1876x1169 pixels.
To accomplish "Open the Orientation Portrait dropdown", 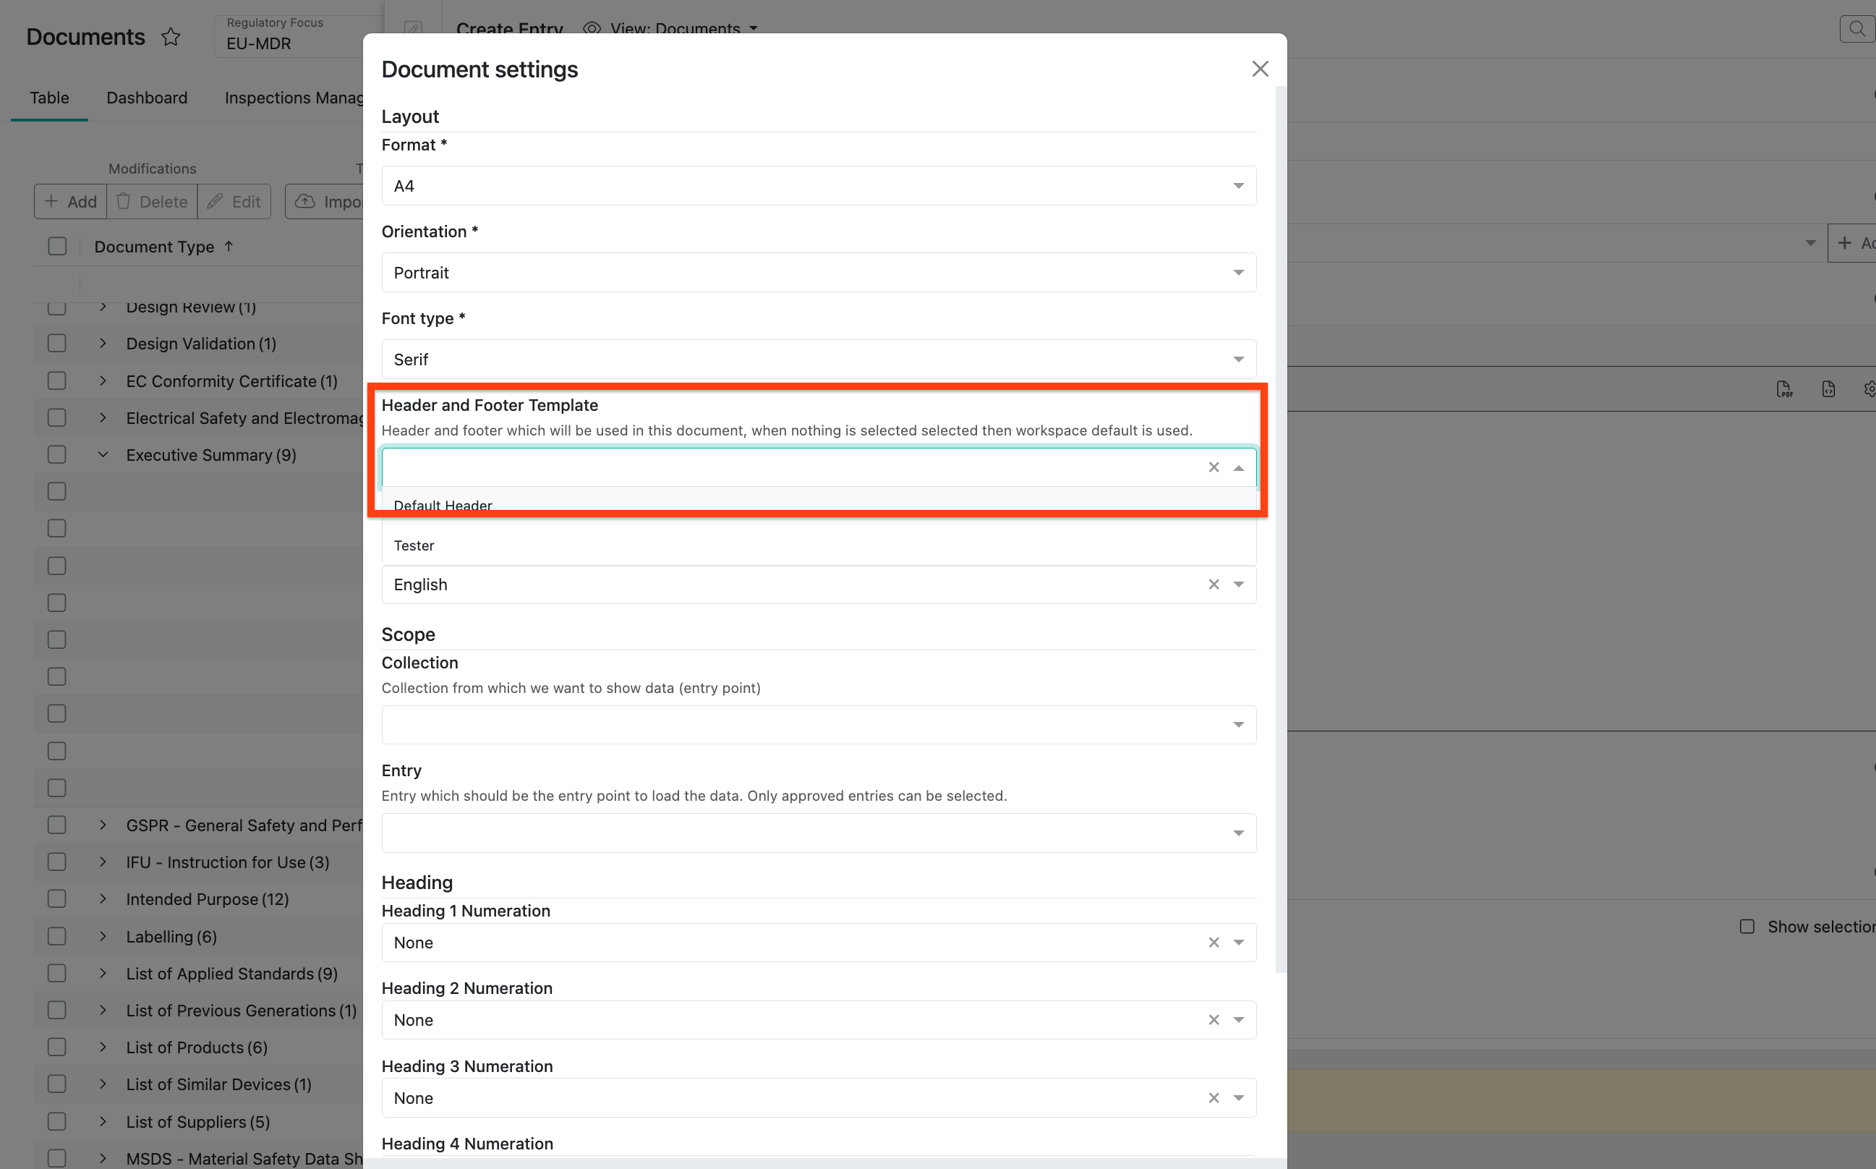I will [x=819, y=272].
